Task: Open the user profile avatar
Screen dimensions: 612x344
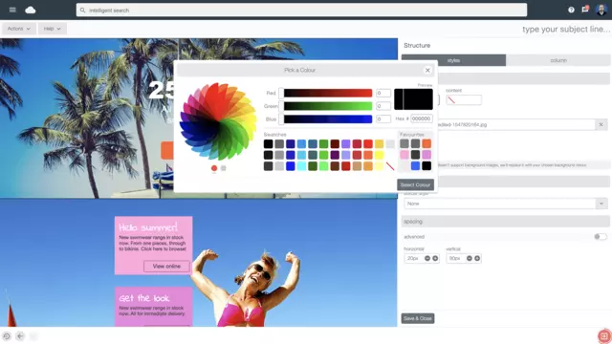Action: pyautogui.click(x=601, y=10)
